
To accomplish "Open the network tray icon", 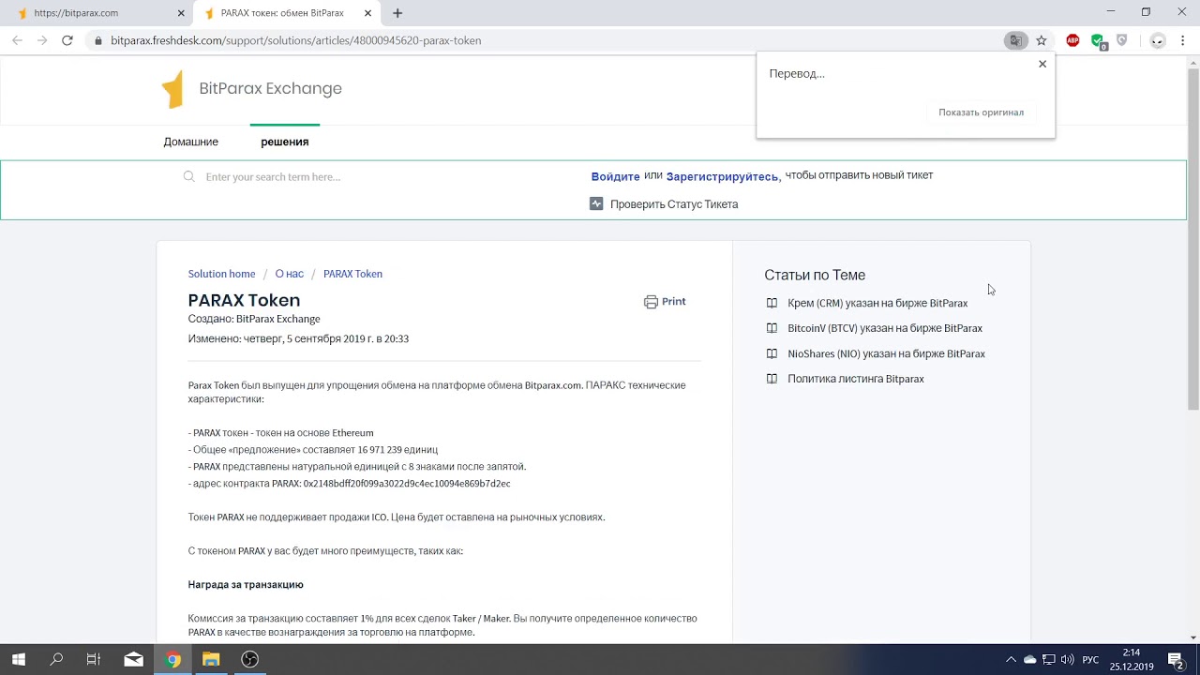I will 1049,660.
